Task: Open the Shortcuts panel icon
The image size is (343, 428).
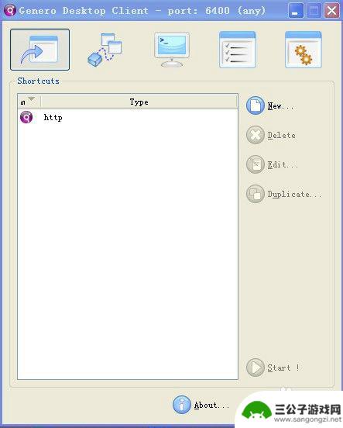Action: [x=39, y=50]
